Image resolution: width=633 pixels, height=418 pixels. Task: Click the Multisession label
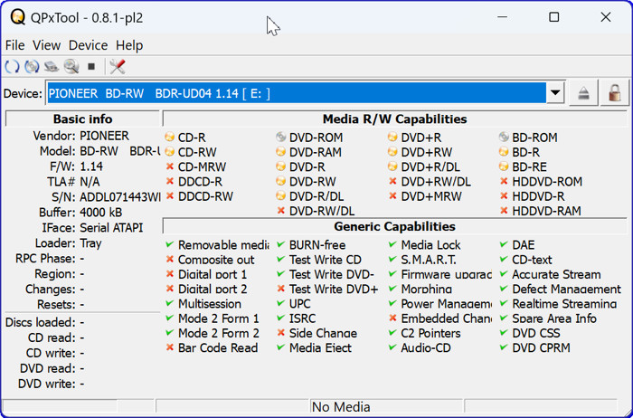tap(210, 304)
